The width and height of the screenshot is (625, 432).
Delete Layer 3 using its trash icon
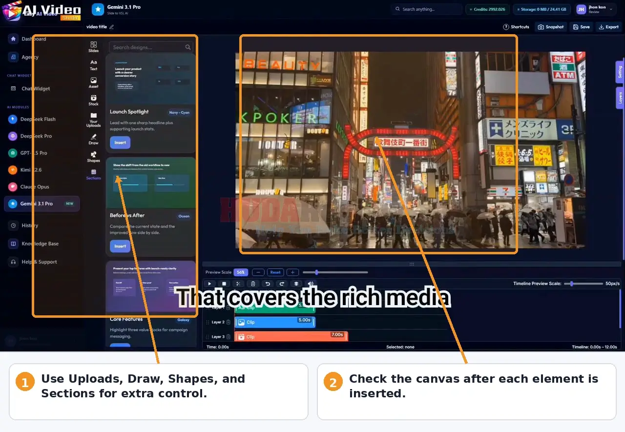(228, 337)
